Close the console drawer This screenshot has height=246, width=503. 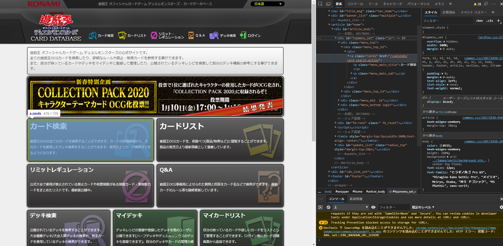[x=500, y=199]
